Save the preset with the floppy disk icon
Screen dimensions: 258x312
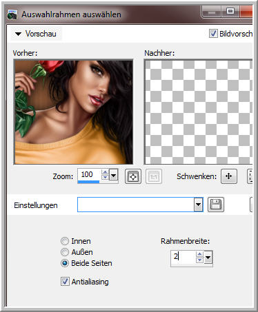click(216, 205)
